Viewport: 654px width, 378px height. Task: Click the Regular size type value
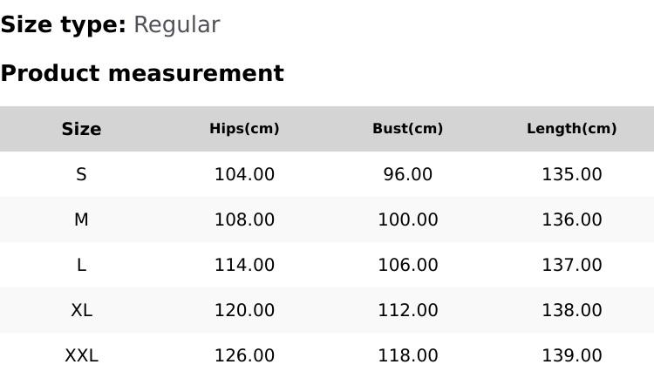click(x=176, y=25)
